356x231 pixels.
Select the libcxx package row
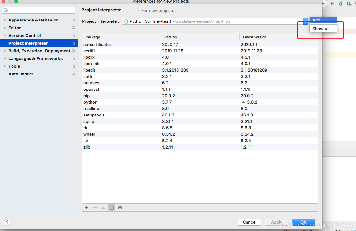point(200,57)
